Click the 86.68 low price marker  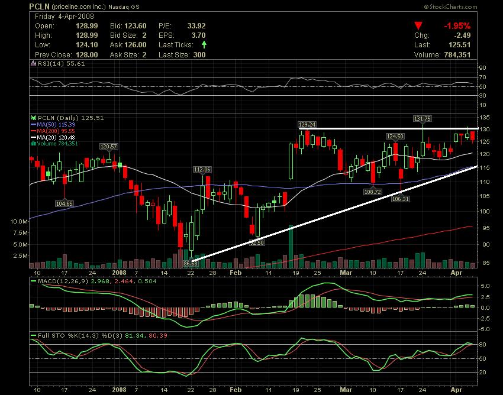pyautogui.click(x=190, y=263)
